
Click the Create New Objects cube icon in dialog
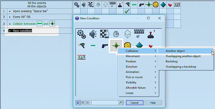[128, 34]
